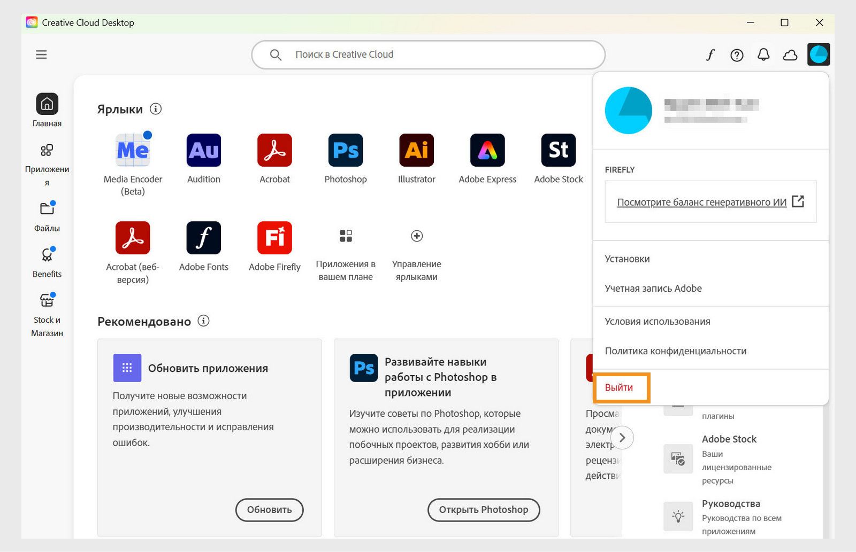Launch the Photoshop shortcut
The width and height of the screenshot is (856, 552).
[346, 150]
